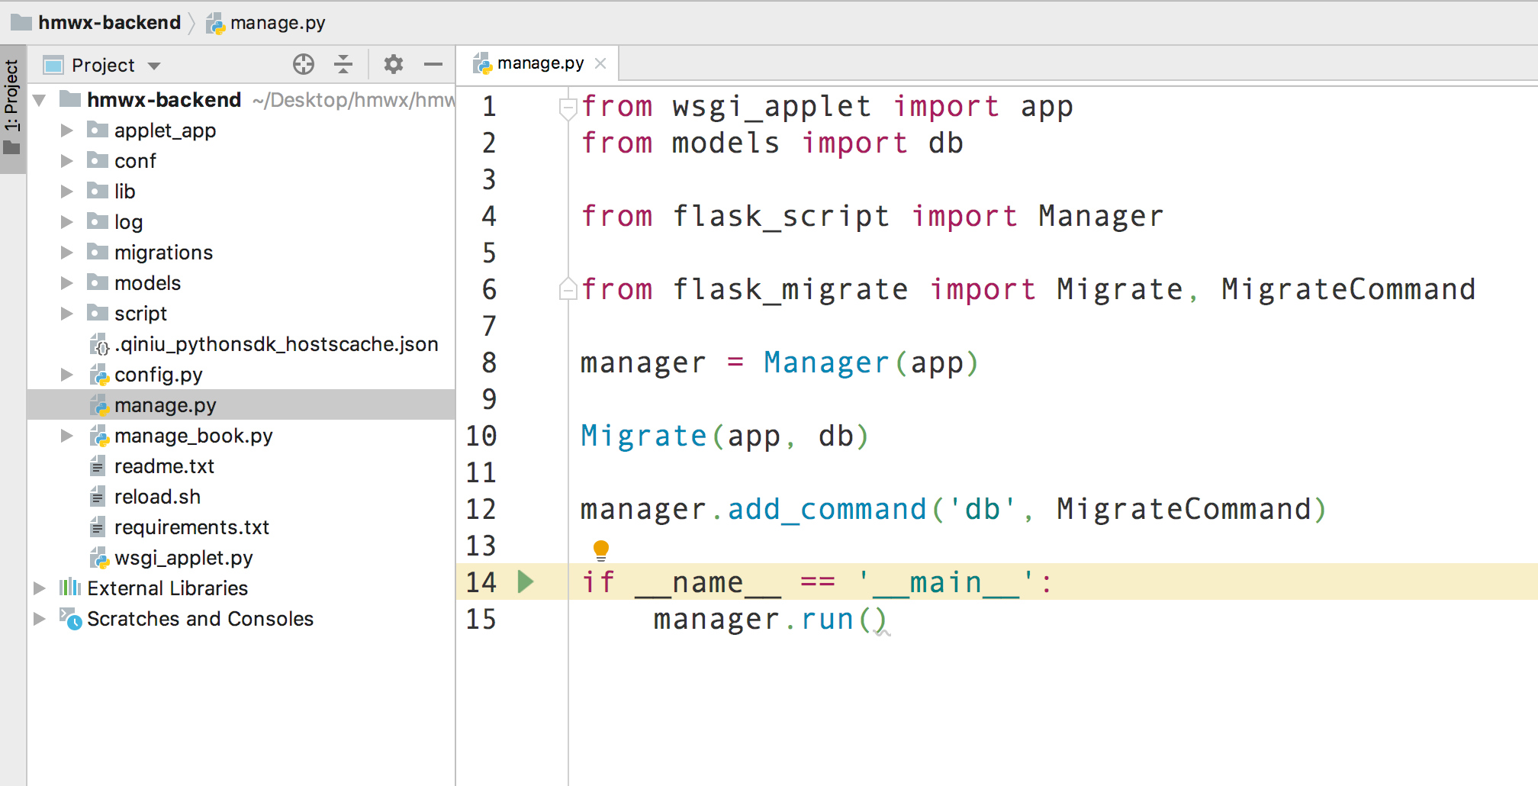Click Migrate(app, db) call on line 10
The height and width of the screenshot is (786, 1538).
coord(725,436)
